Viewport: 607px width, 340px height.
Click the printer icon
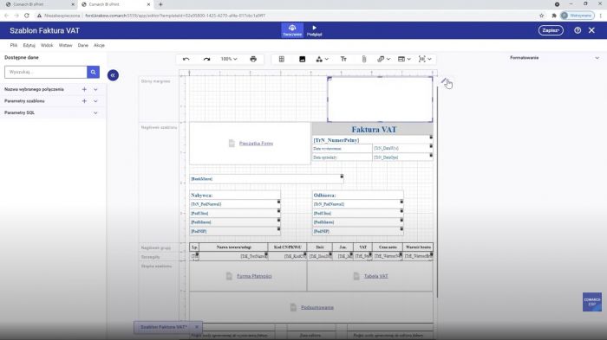point(253,59)
